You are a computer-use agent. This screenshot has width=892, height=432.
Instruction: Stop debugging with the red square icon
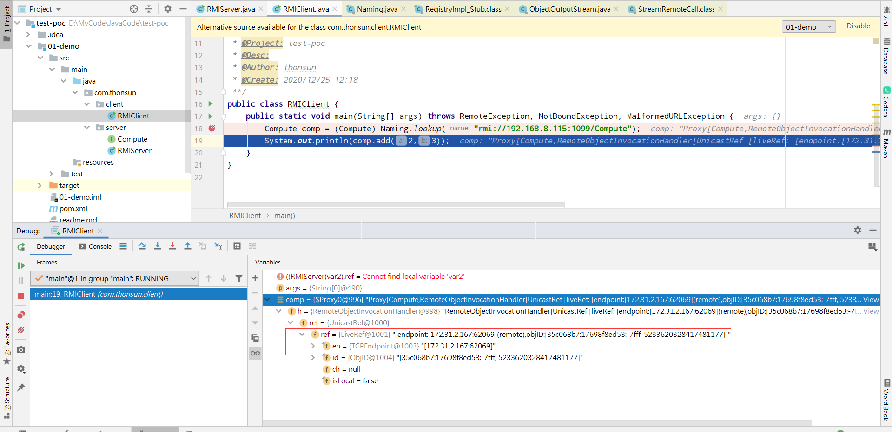[x=21, y=296]
